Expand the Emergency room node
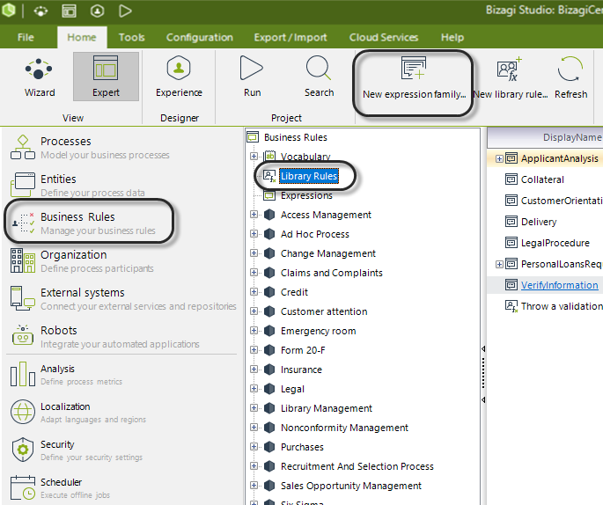The height and width of the screenshot is (505, 603). click(254, 330)
